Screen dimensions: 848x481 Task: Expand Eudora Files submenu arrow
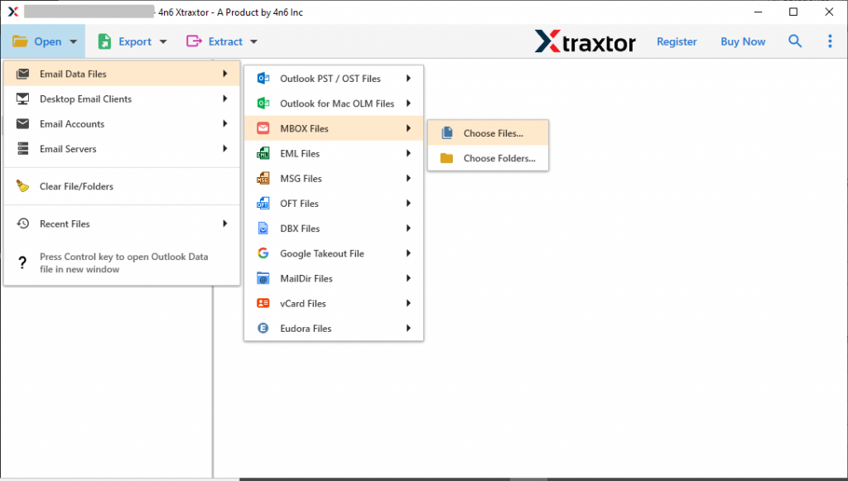(x=409, y=328)
